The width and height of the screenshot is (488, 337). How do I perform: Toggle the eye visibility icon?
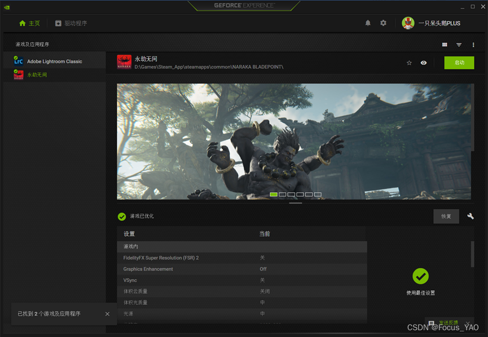pos(423,63)
